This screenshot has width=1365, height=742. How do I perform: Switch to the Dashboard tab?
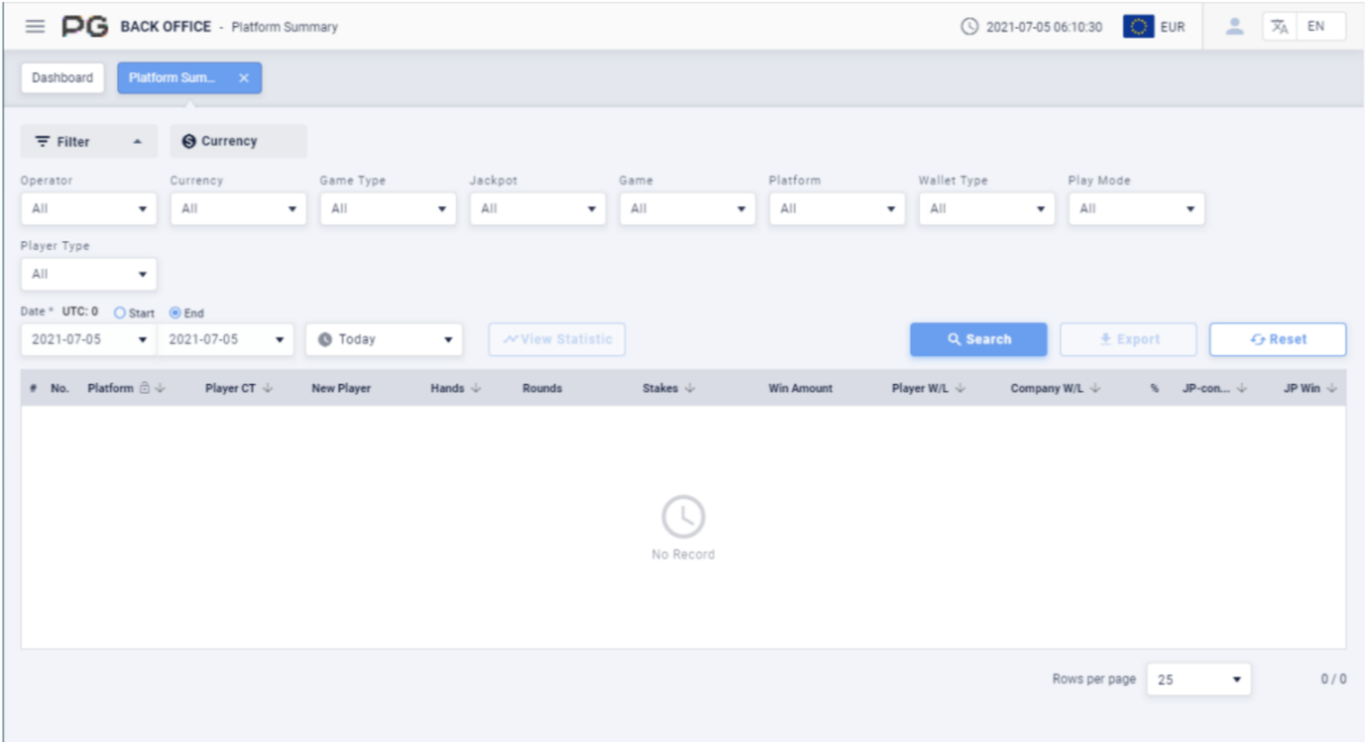pos(61,78)
